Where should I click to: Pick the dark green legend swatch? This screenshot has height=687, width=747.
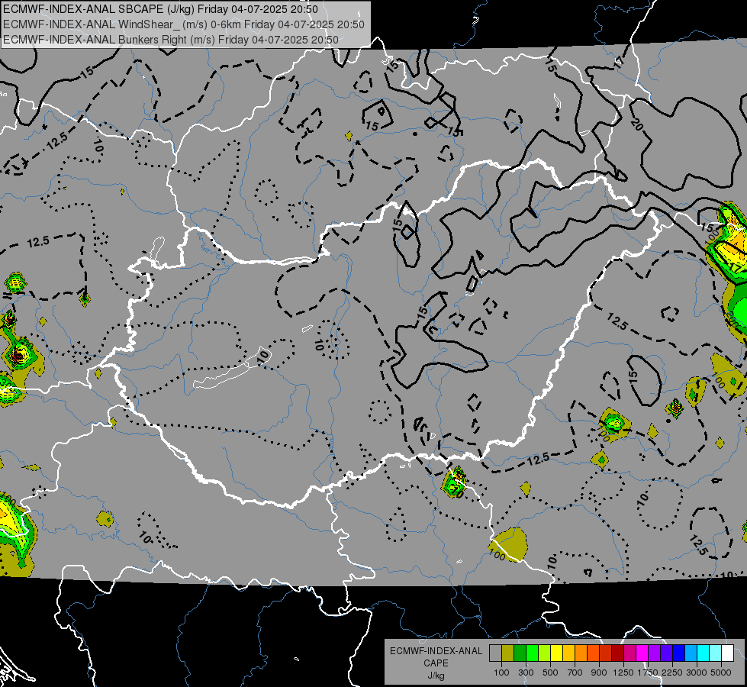520,653
